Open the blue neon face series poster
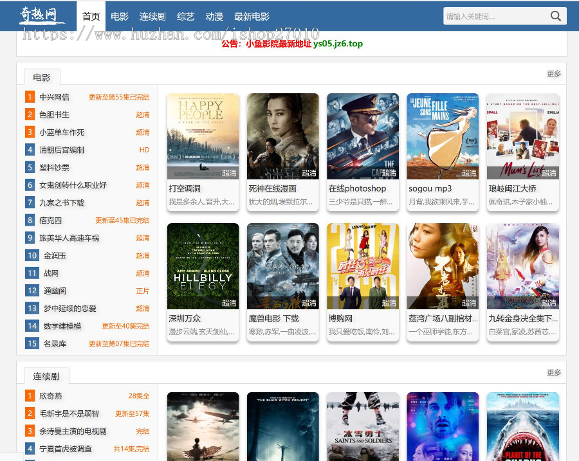This screenshot has height=461, width=579. click(443, 426)
